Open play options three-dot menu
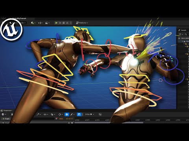This screenshot has height=141, width=189. point(71,23)
